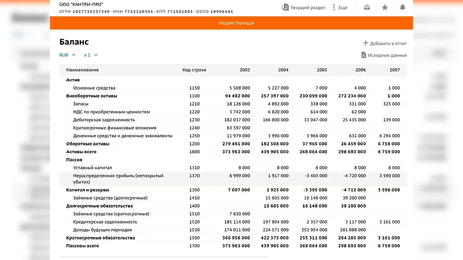The height and width of the screenshot is (260, 463).
Task: Select the Пассивы всего row
Action: click(83, 246)
